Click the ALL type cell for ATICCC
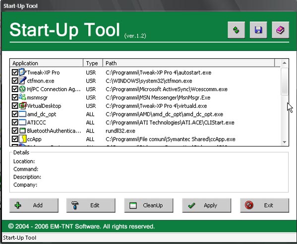This screenshot has width=297, height=244. point(90,122)
